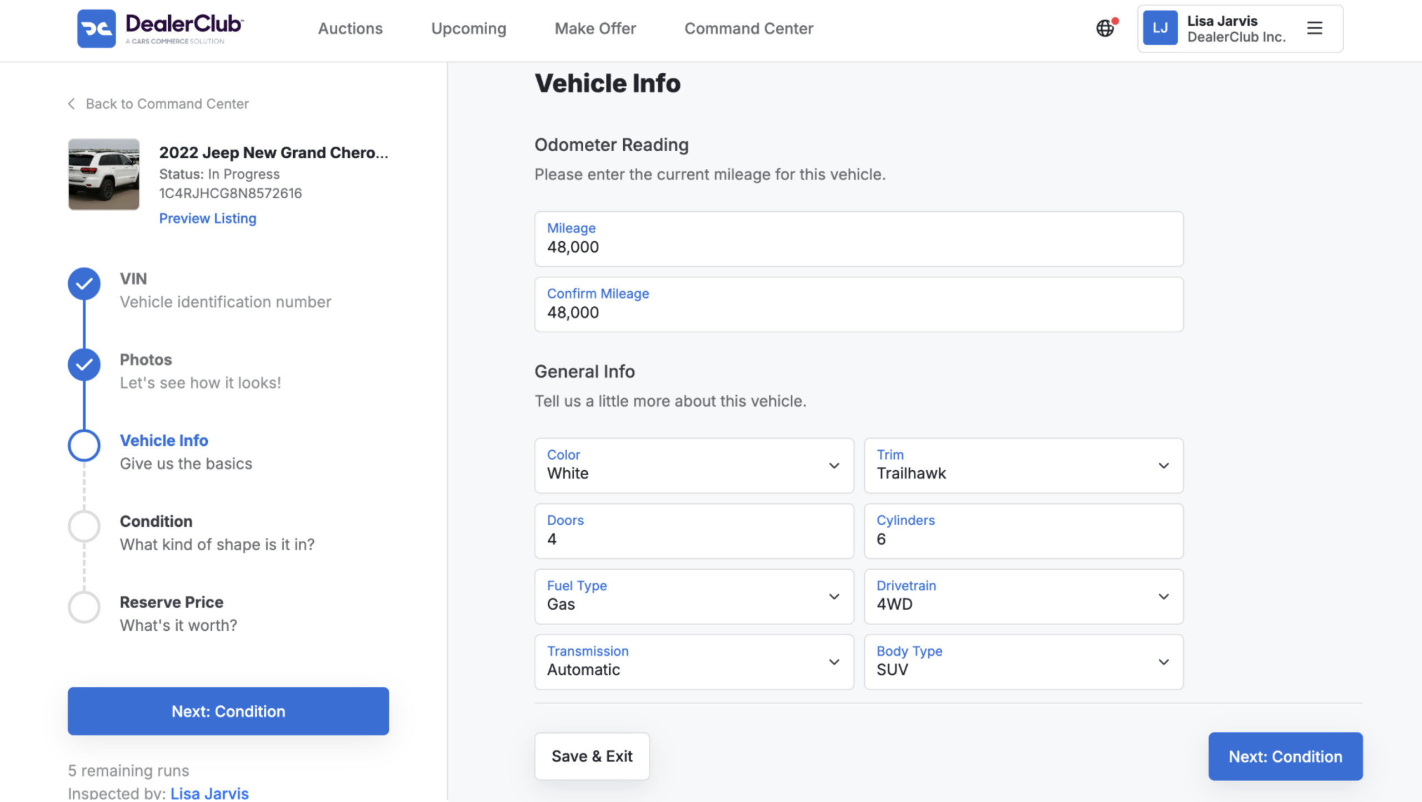This screenshot has height=802, width=1422.
Task: Open the Preview Listing link
Action: pyautogui.click(x=207, y=218)
